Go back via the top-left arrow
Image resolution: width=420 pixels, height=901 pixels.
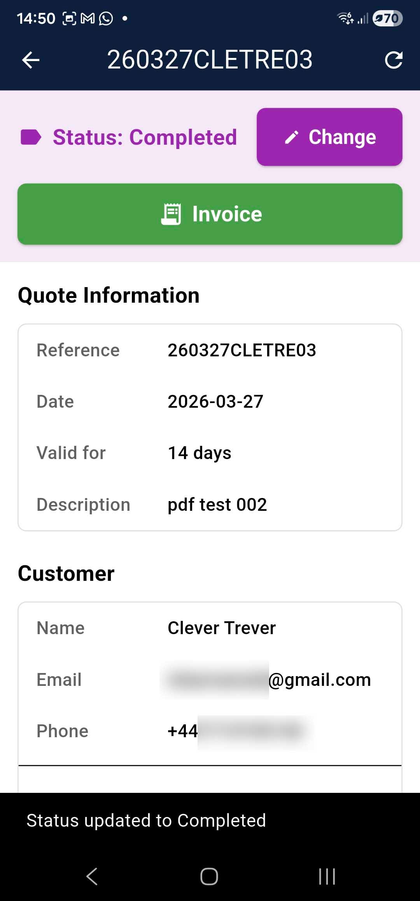[30, 60]
